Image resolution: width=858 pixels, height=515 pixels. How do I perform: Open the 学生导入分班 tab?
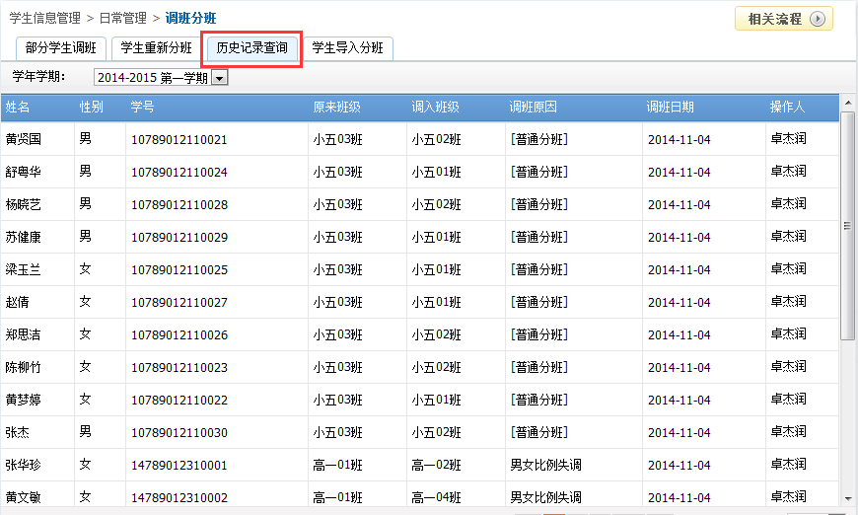[347, 48]
